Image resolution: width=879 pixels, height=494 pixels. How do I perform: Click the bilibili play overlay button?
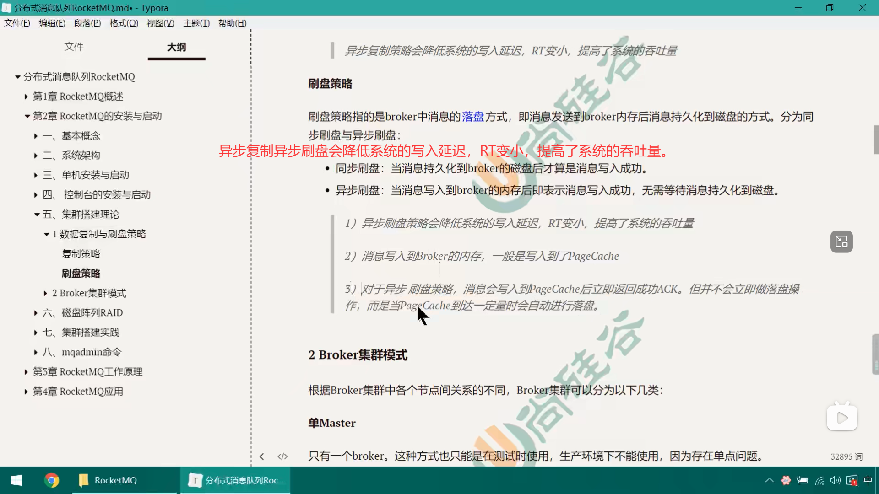click(842, 417)
